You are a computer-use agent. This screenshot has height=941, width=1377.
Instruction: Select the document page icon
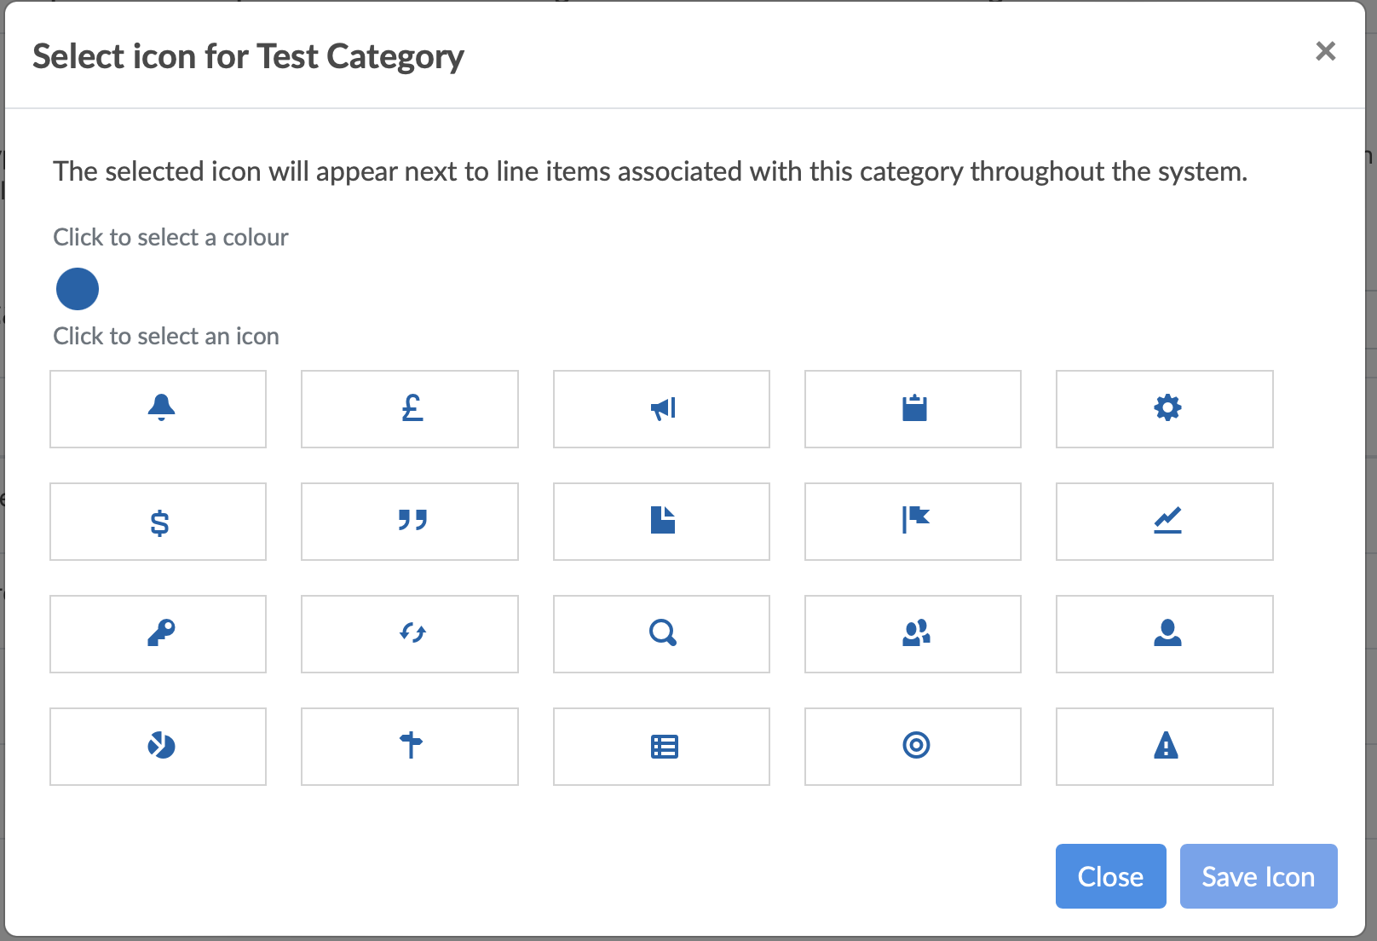coord(661,522)
